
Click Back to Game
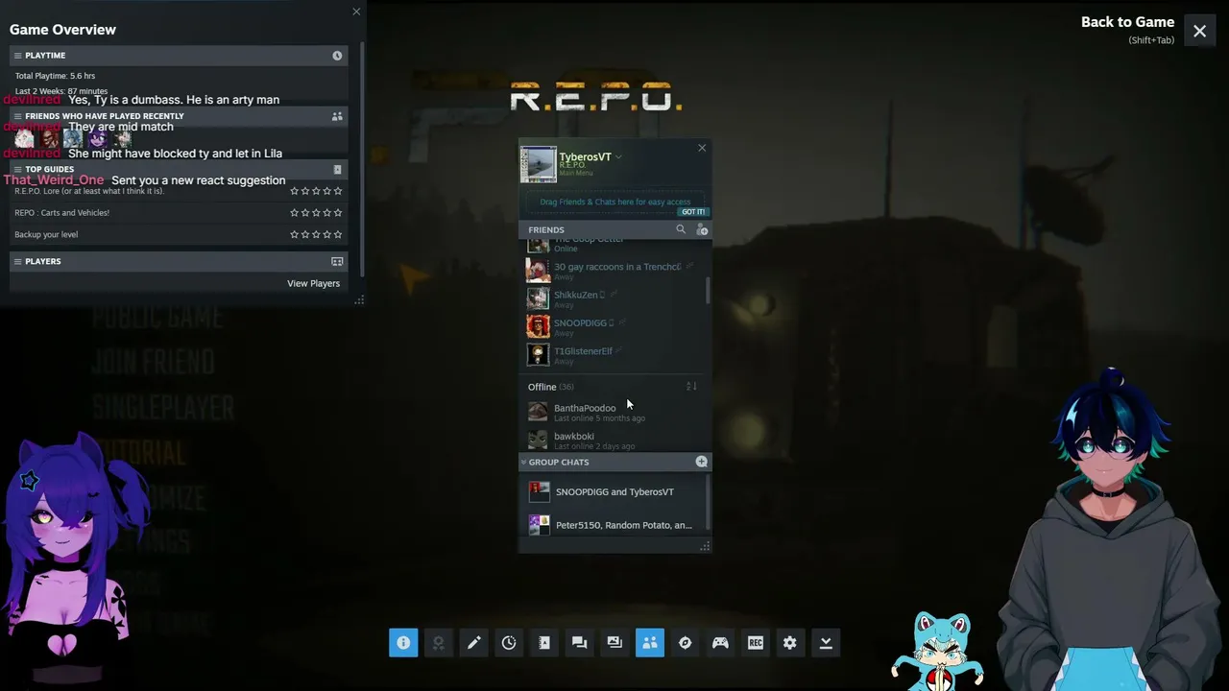[1127, 22]
